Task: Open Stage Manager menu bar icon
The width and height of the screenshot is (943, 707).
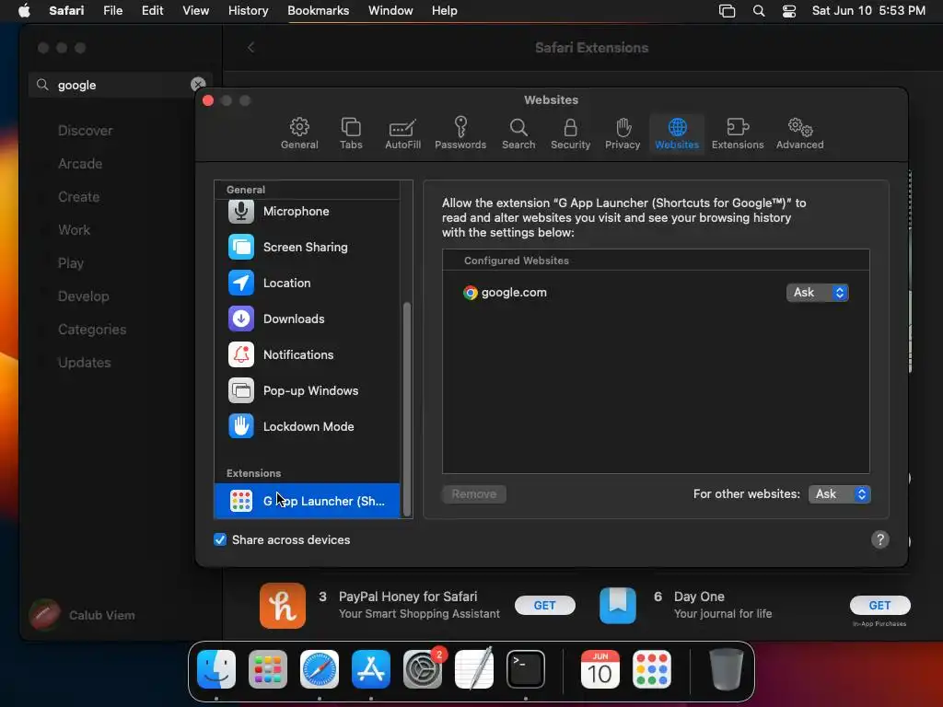Action: pyautogui.click(x=727, y=11)
